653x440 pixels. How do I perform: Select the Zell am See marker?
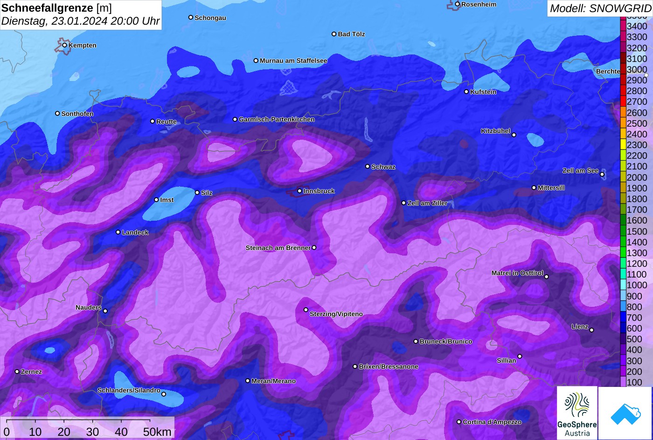(x=602, y=175)
